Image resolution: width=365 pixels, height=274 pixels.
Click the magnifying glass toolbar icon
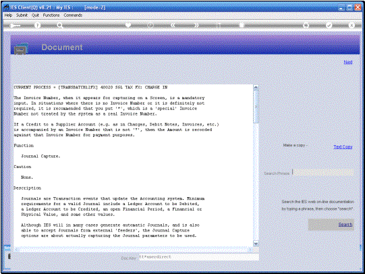(x=60, y=26)
